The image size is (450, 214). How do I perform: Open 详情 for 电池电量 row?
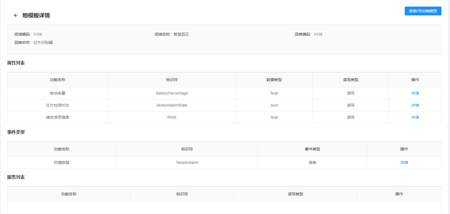(x=415, y=93)
